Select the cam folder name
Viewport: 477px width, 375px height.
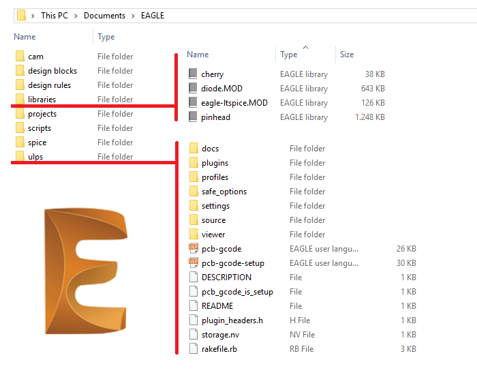click(35, 57)
